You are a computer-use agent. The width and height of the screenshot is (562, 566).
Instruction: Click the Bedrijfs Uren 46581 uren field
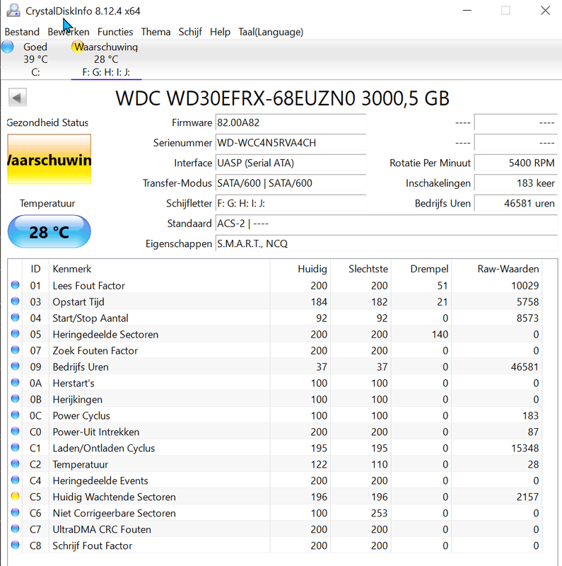coord(516,204)
